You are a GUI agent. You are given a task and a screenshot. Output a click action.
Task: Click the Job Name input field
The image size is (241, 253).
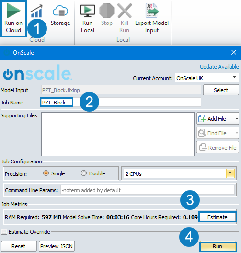(x=120, y=102)
